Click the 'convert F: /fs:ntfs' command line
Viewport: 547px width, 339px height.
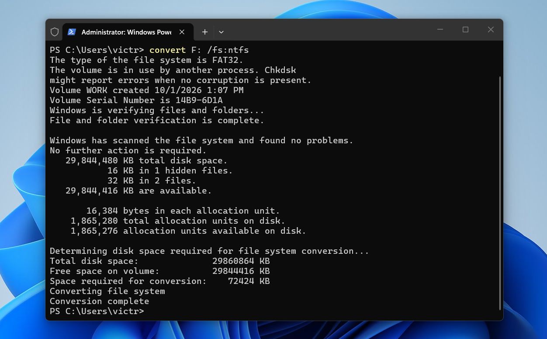(149, 50)
